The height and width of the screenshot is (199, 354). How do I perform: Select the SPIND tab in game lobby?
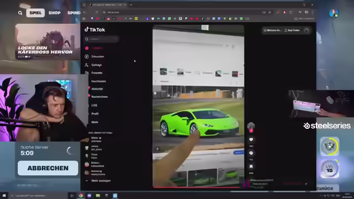[x=74, y=13]
